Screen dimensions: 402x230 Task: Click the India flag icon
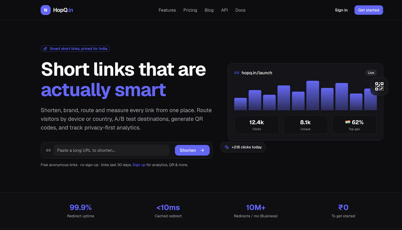[x=348, y=122]
